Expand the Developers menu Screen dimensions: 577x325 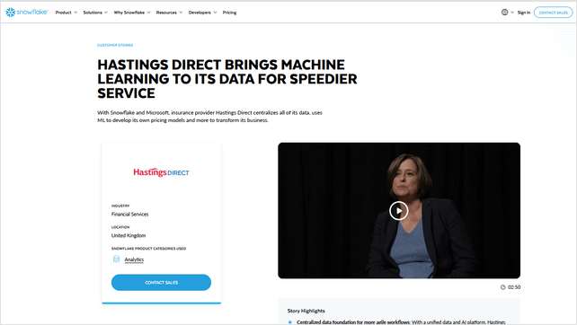tap(202, 13)
